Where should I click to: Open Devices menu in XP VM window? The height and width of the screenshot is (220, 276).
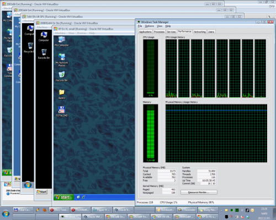tap(82, 33)
